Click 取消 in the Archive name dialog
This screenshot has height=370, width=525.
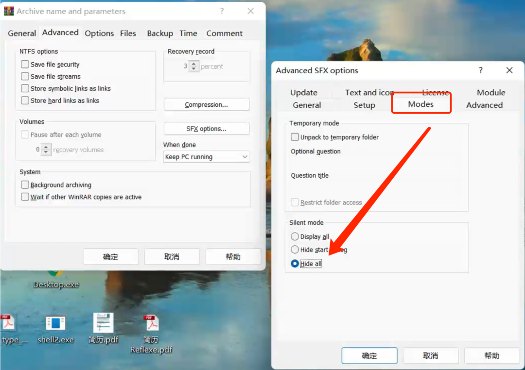point(172,256)
